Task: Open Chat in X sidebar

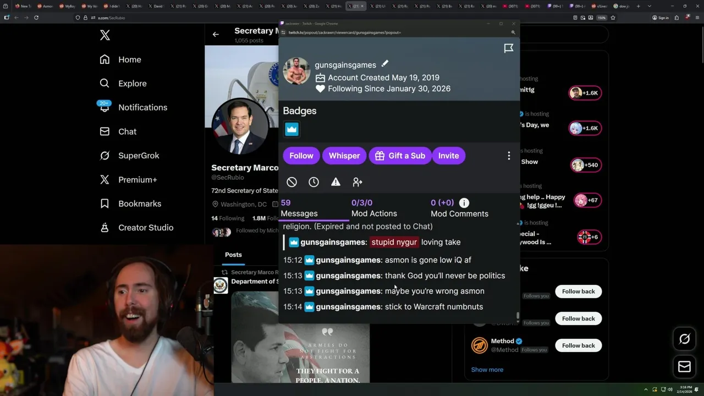Action: 118,131
